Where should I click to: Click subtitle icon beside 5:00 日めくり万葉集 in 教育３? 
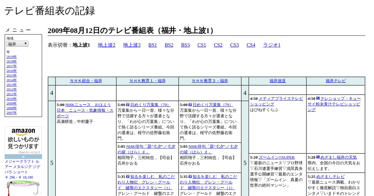[x=190, y=105]
